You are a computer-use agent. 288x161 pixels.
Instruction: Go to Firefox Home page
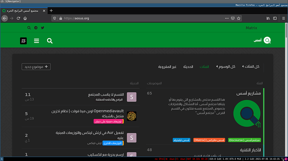click(25, 18)
